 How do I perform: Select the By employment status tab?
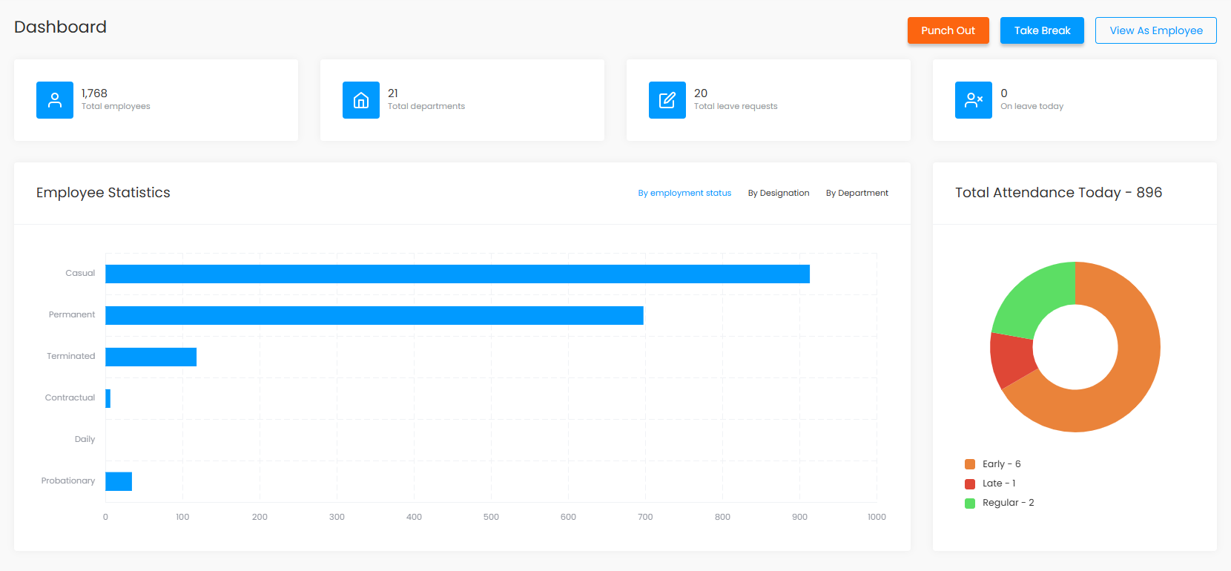point(684,193)
